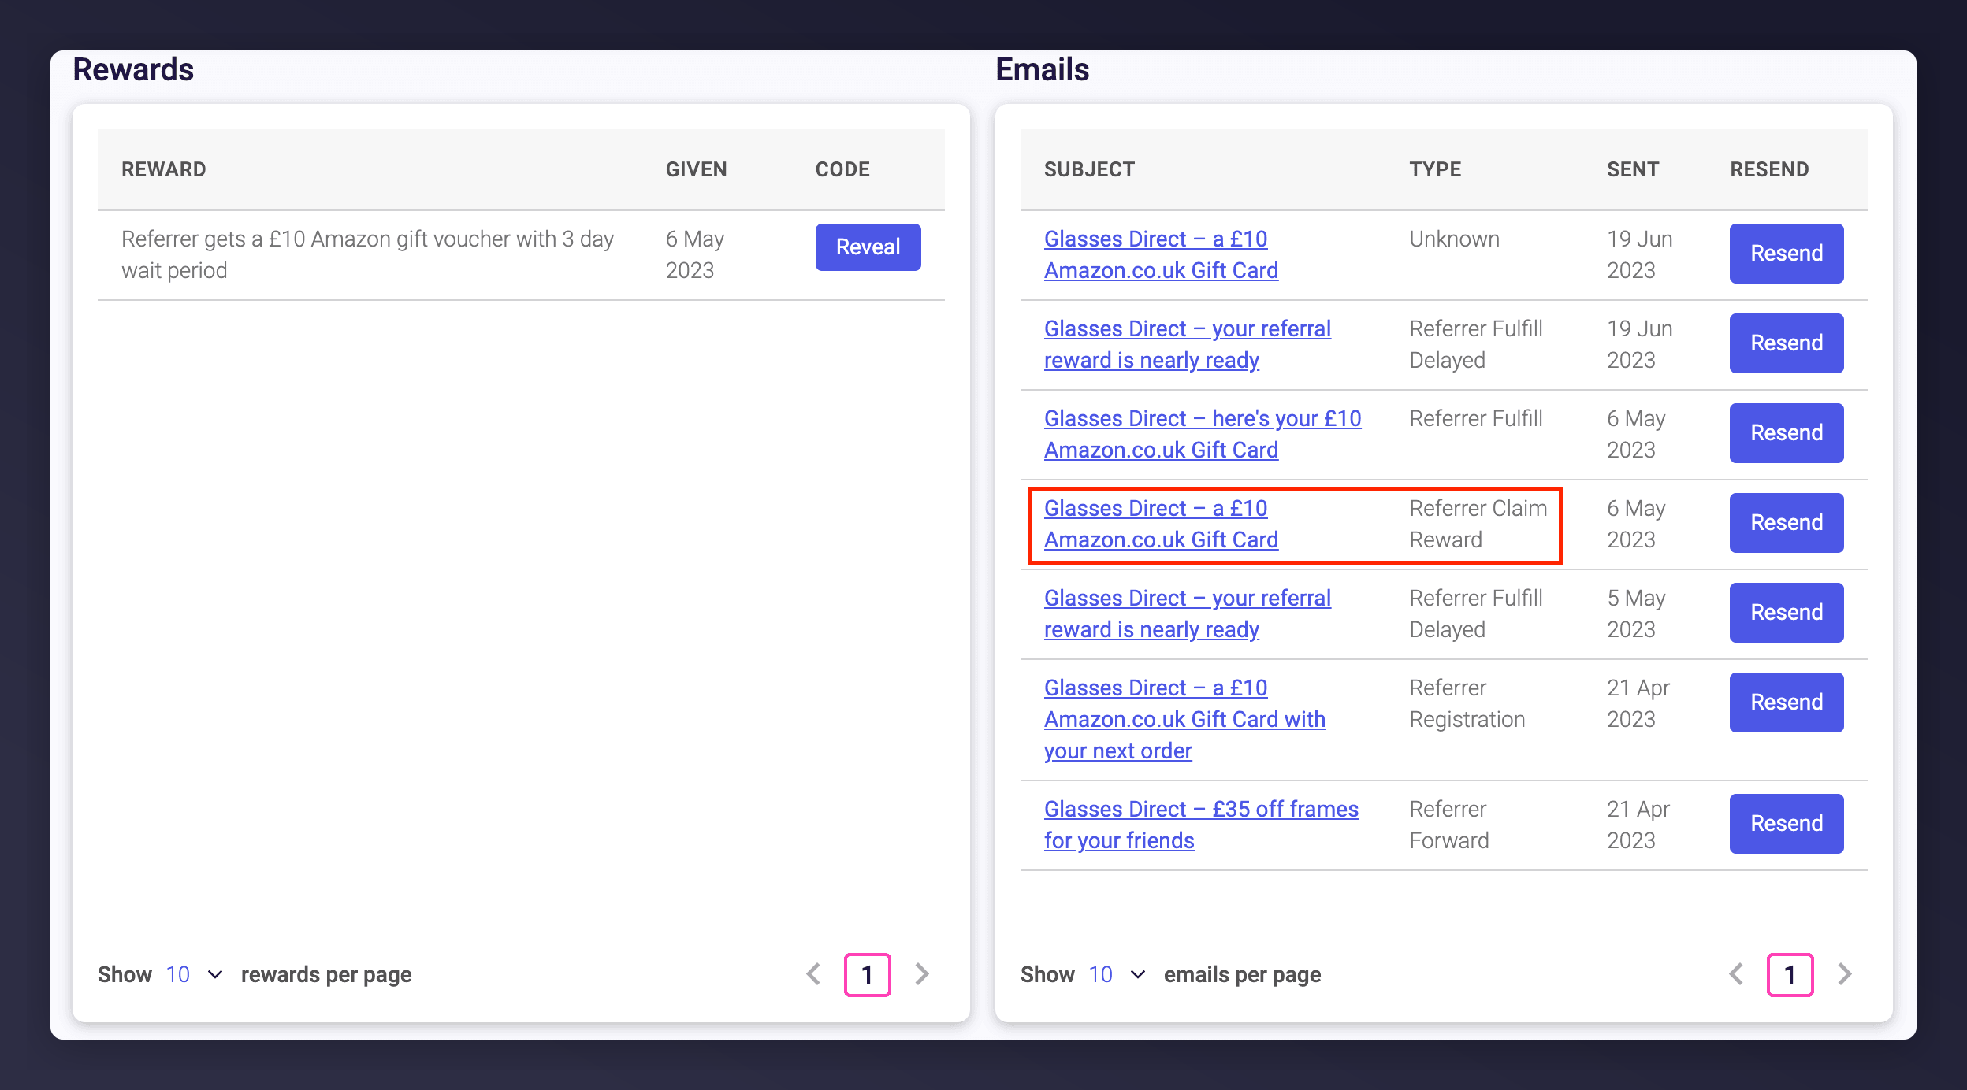Click the GIVEN column header
This screenshot has height=1090, width=1967.
pos(696,169)
